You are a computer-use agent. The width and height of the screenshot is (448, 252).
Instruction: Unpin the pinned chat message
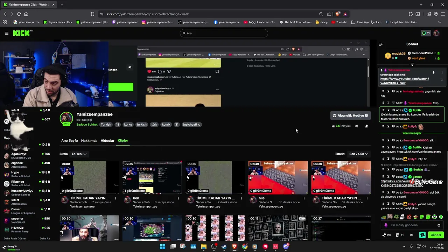pyautogui.click(x=433, y=72)
